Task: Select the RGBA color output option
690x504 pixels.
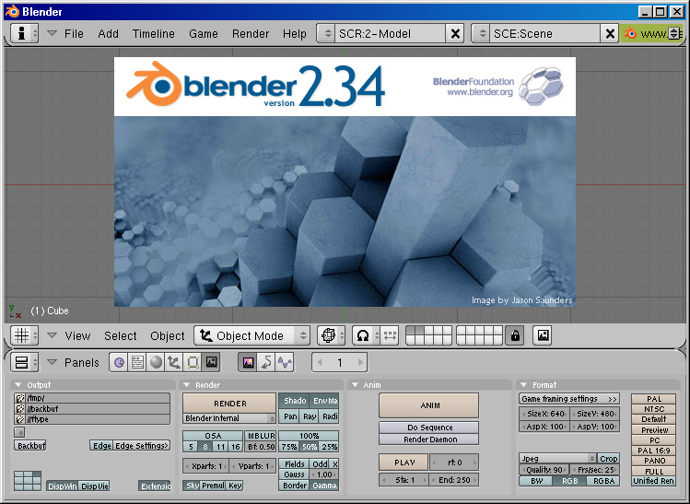Action: click(603, 481)
